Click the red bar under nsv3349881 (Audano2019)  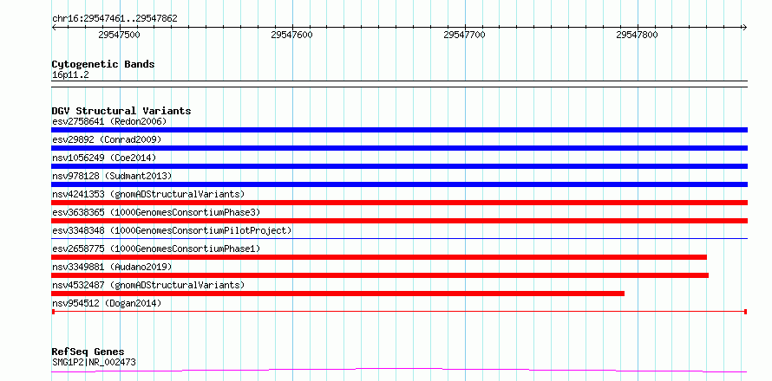[380, 275]
